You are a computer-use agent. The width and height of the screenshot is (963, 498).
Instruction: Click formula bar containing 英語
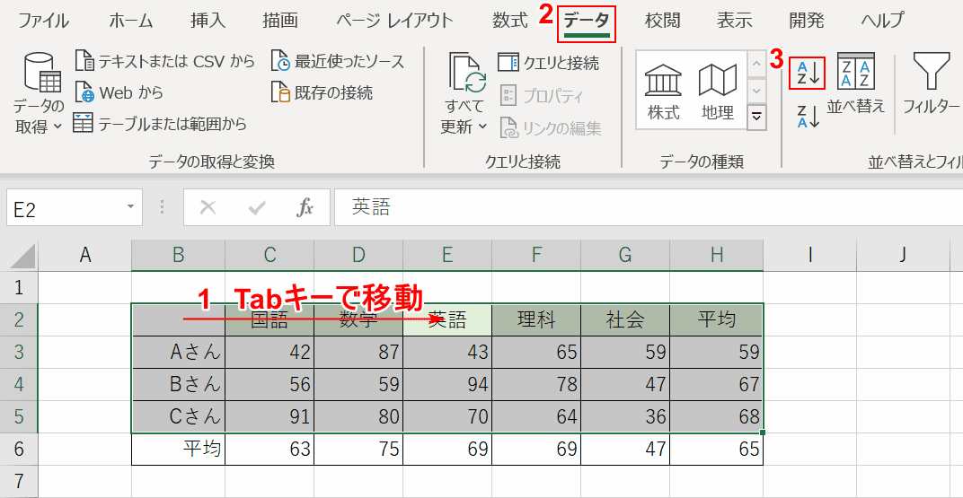click(649, 207)
